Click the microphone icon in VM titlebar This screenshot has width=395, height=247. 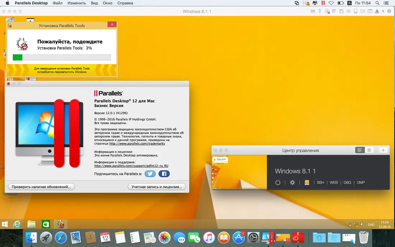[320, 12]
